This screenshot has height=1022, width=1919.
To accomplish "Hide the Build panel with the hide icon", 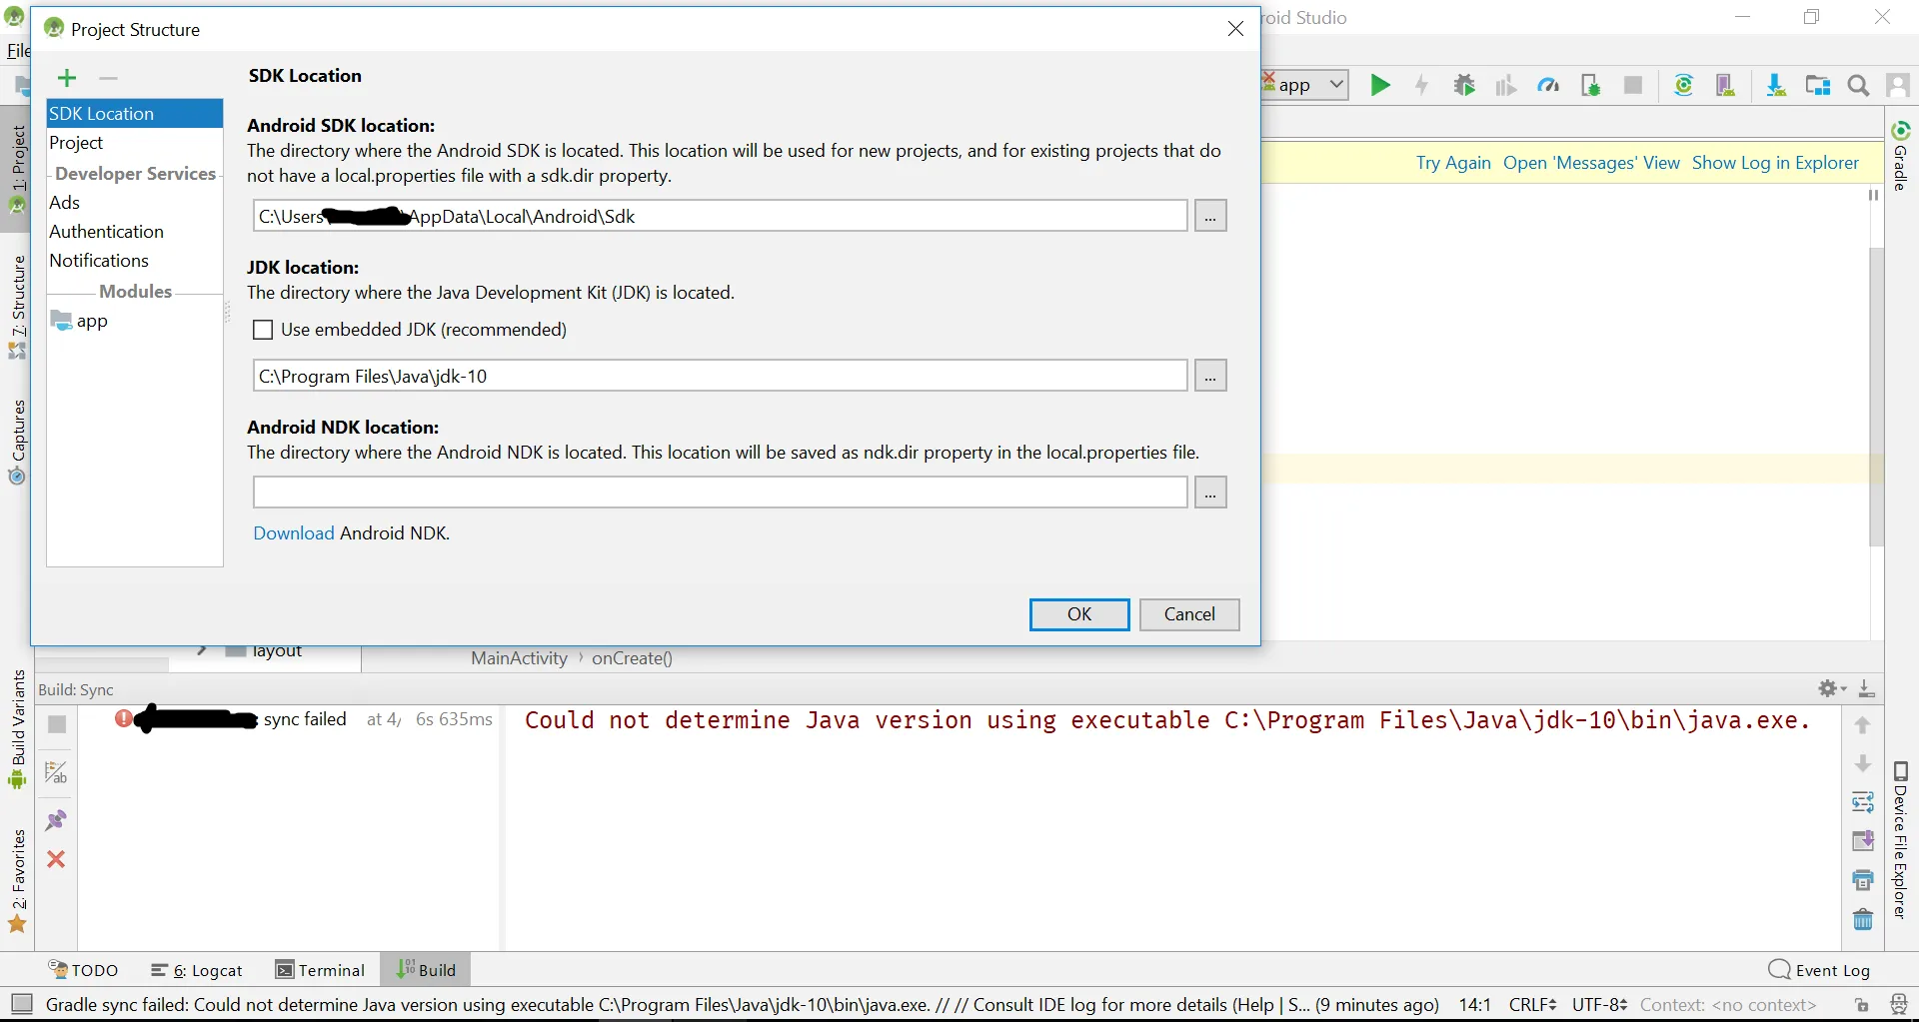I will pos(1866,688).
